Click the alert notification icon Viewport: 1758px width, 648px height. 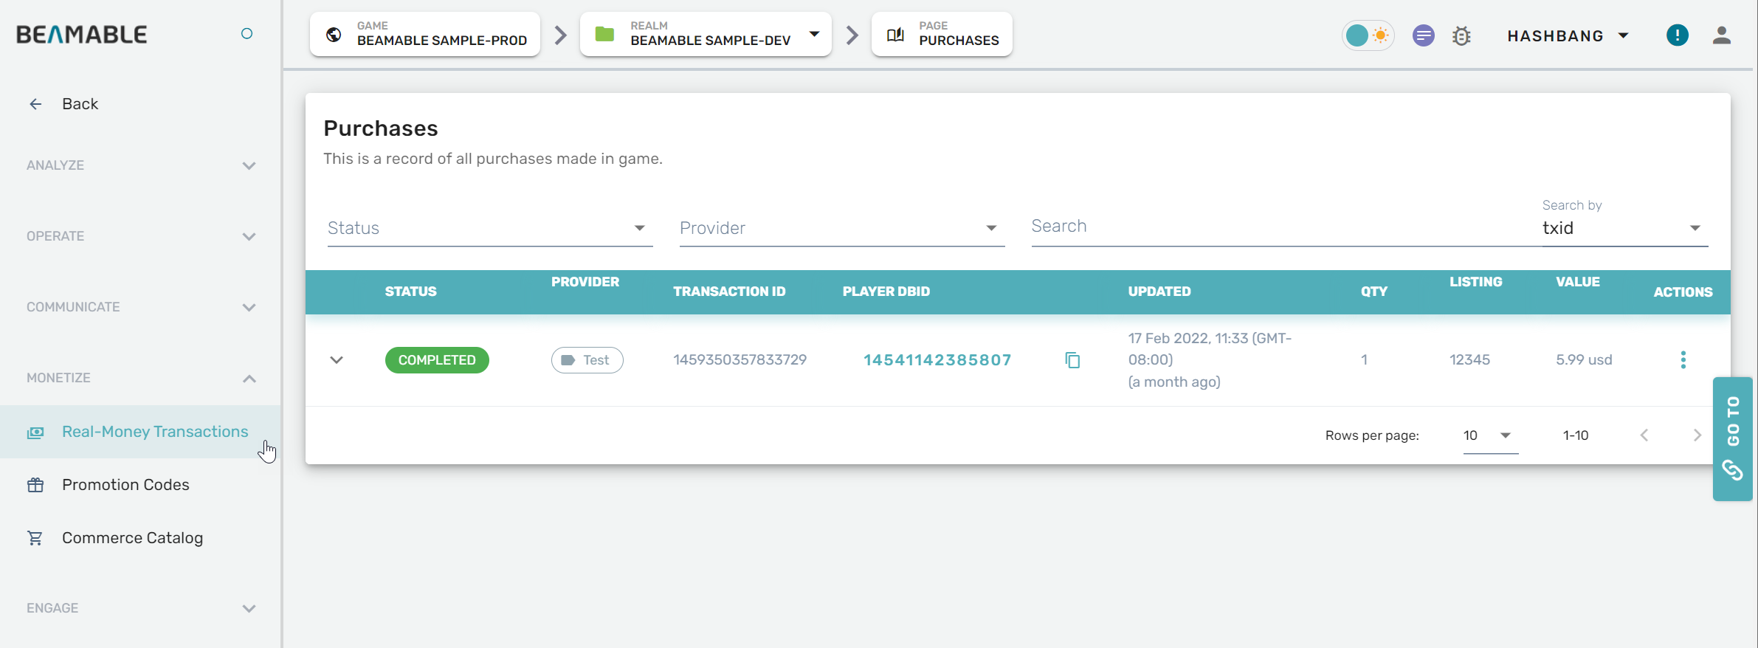pos(1677,35)
